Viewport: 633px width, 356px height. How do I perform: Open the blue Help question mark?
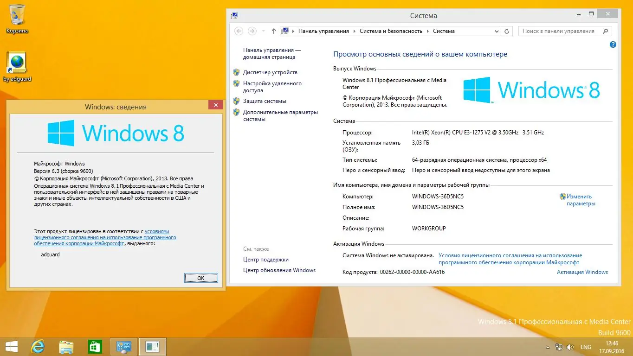point(613,44)
